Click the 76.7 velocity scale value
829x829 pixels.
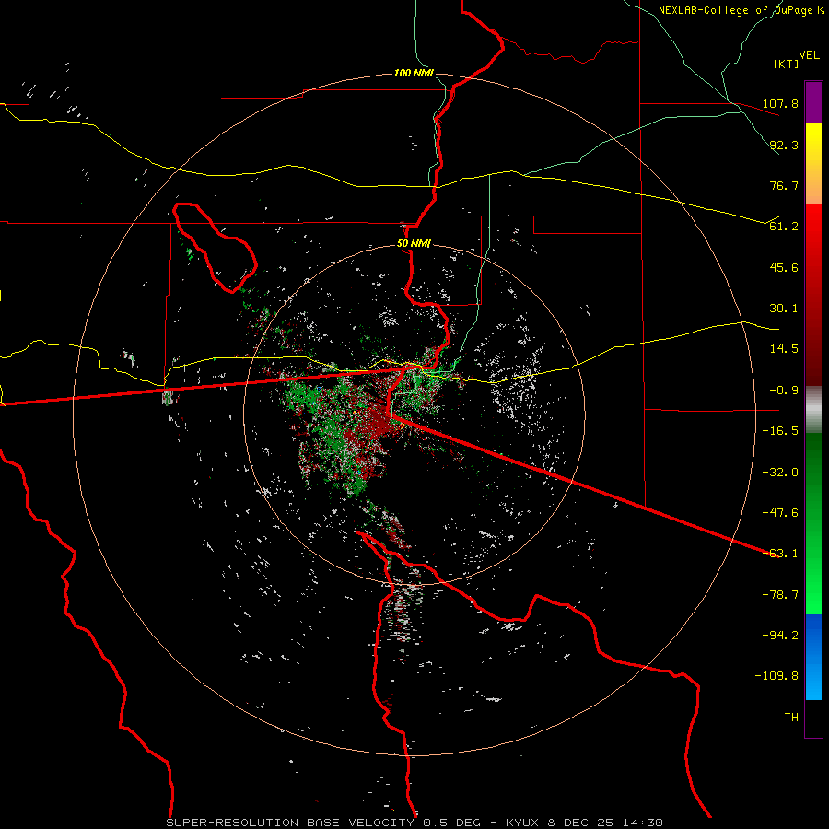coord(784,185)
